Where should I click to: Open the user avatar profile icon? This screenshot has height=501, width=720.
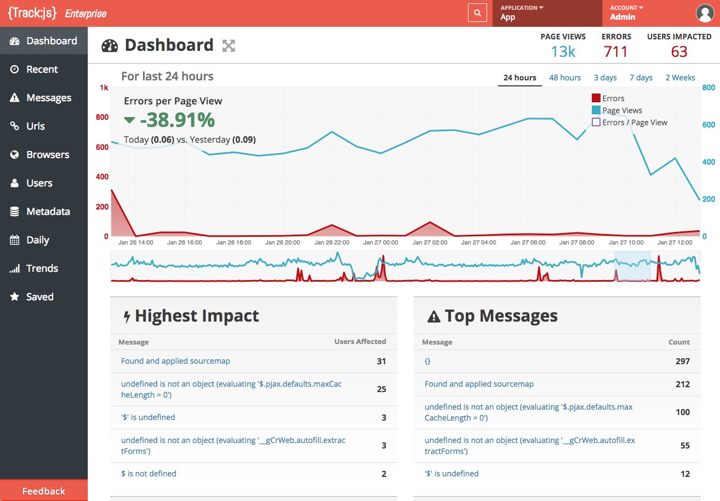(704, 13)
